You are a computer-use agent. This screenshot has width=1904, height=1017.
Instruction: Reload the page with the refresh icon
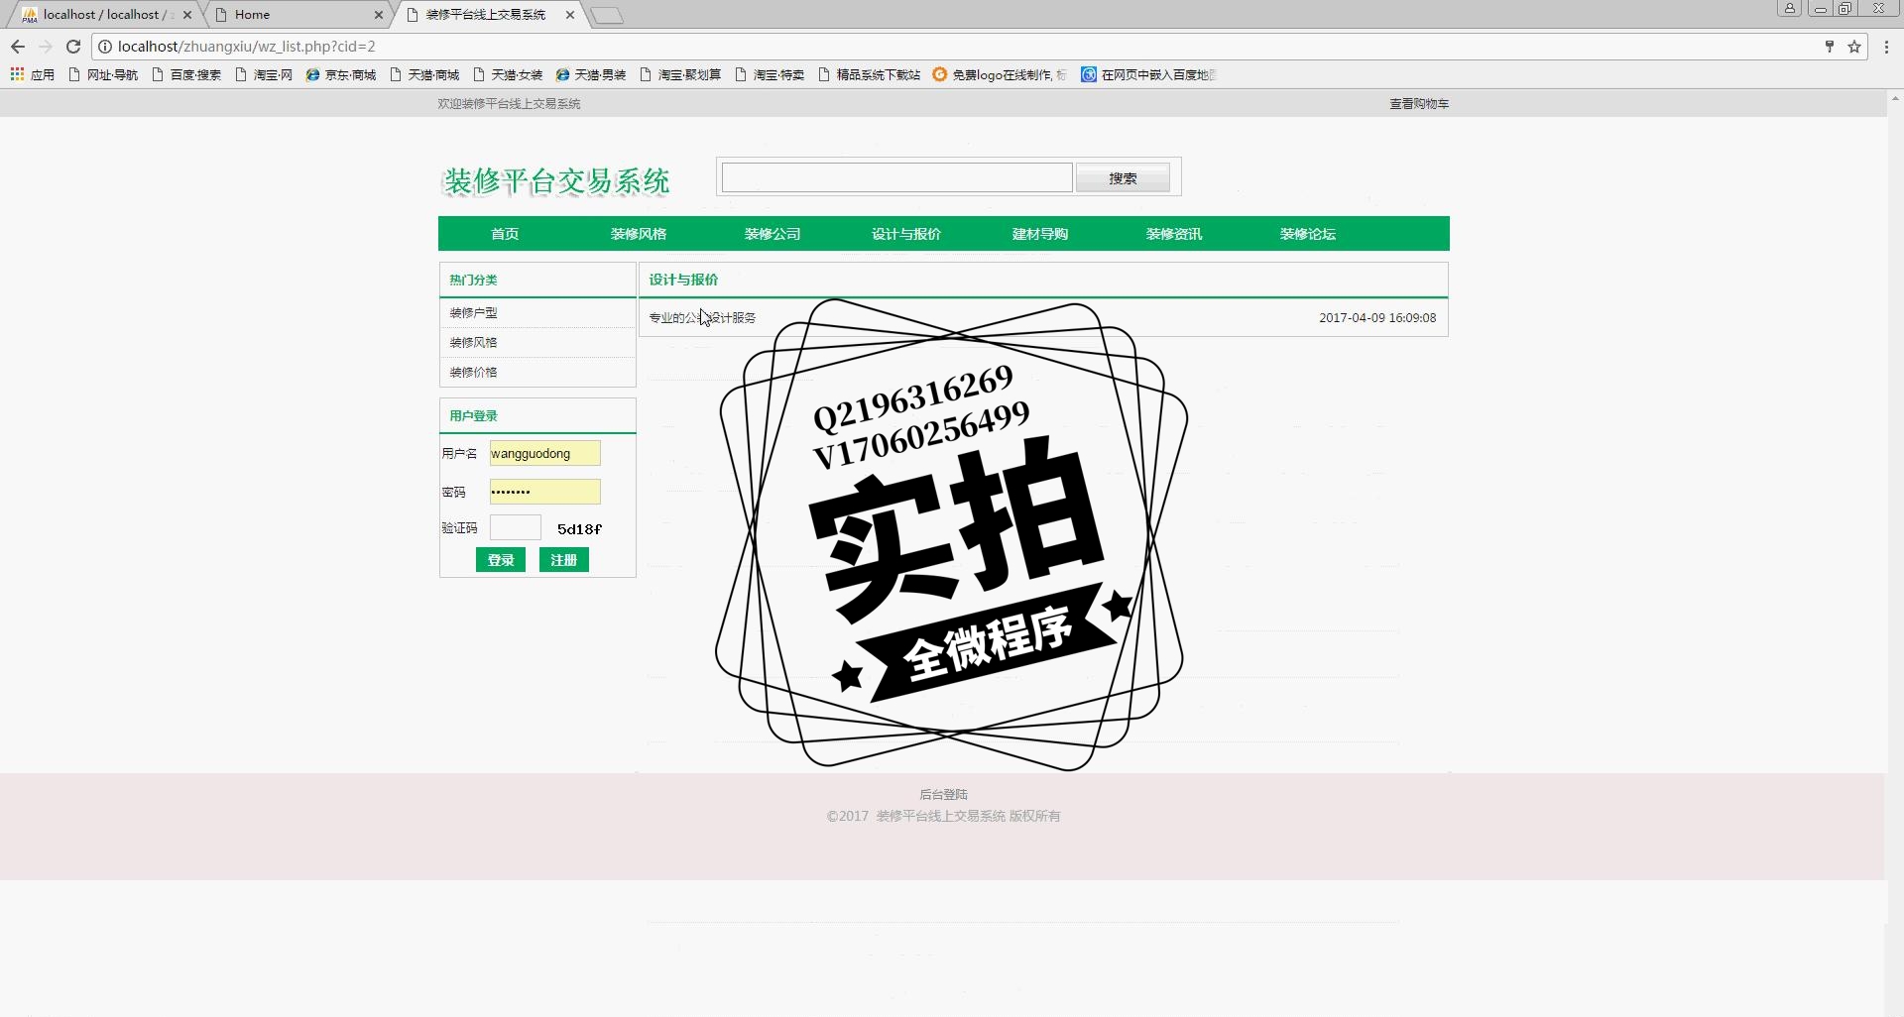pos(72,47)
